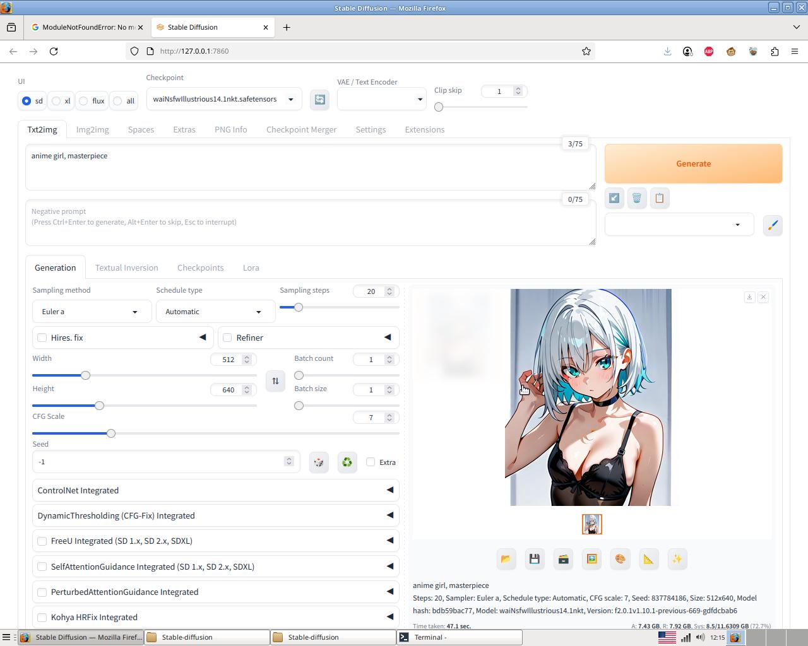This screenshot has height=646, width=808.
Task: Send image to img2img tab
Action: pos(591,559)
